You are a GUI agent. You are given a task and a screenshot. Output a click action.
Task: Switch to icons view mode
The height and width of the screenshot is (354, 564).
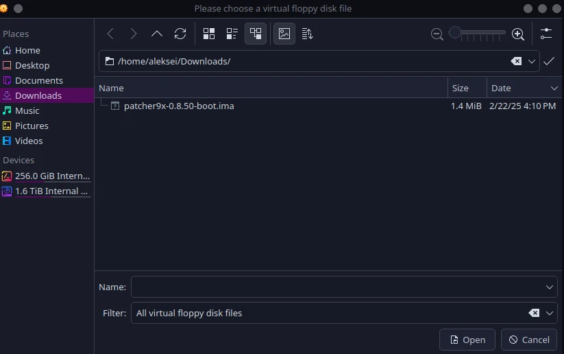point(209,34)
